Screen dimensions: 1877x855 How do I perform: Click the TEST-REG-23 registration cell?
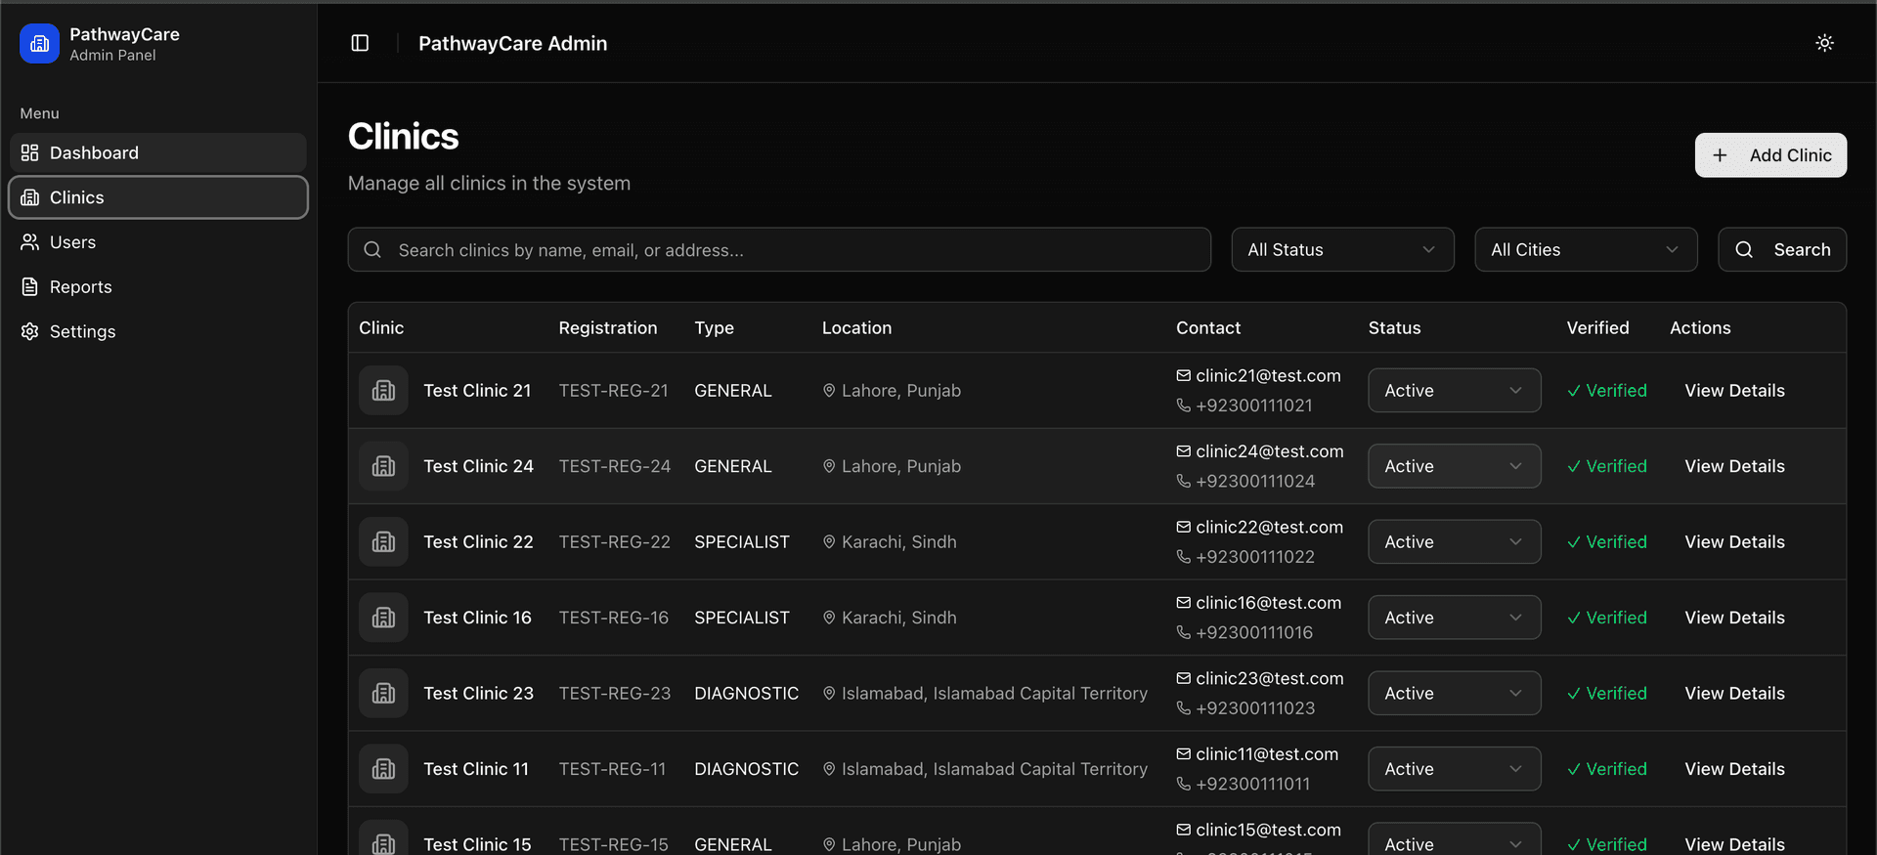pos(615,694)
